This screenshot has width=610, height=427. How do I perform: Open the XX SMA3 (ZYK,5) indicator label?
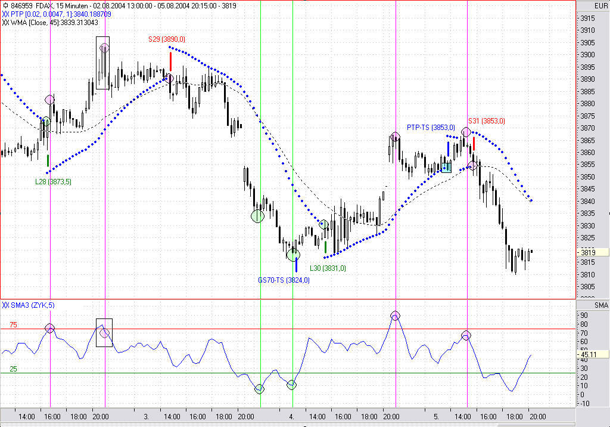[29, 305]
